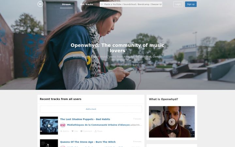Image resolution: width=235 pixels, height=147 pixels.
Task: Click the Add a track button
Action: (91, 109)
